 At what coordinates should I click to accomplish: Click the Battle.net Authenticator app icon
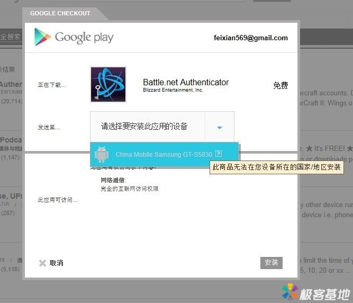coord(108,84)
